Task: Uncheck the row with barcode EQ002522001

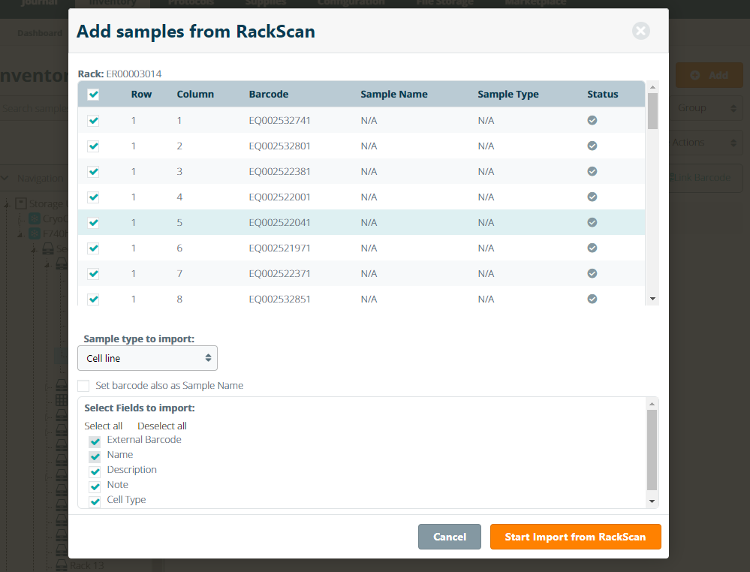Action: [x=93, y=197]
